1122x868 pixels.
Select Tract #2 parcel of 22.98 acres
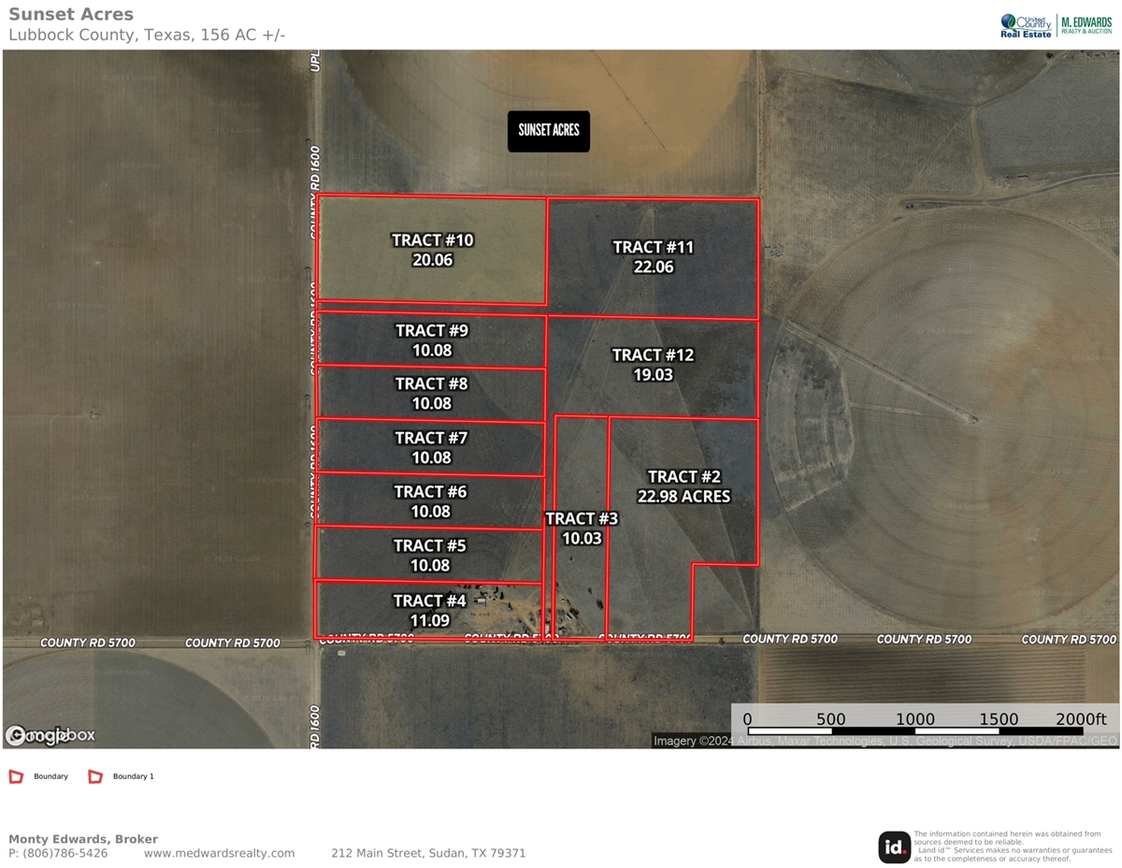[x=683, y=487]
